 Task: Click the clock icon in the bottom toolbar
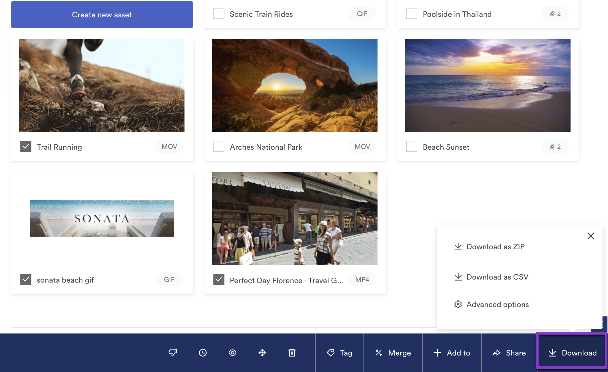click(x=203, y=352)
